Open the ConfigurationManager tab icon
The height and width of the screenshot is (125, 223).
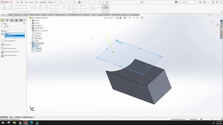point(12,20)
